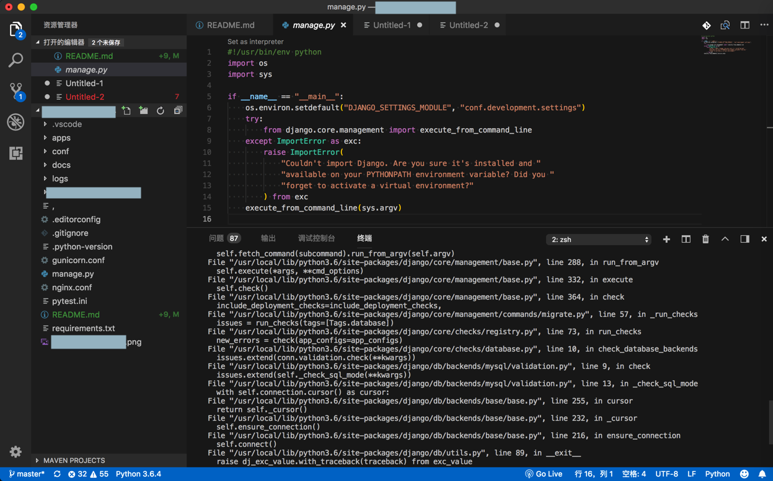Open requirements.txt in the file tree
The width and height of the screenshot is (773, 481).
tap(83, 328)
